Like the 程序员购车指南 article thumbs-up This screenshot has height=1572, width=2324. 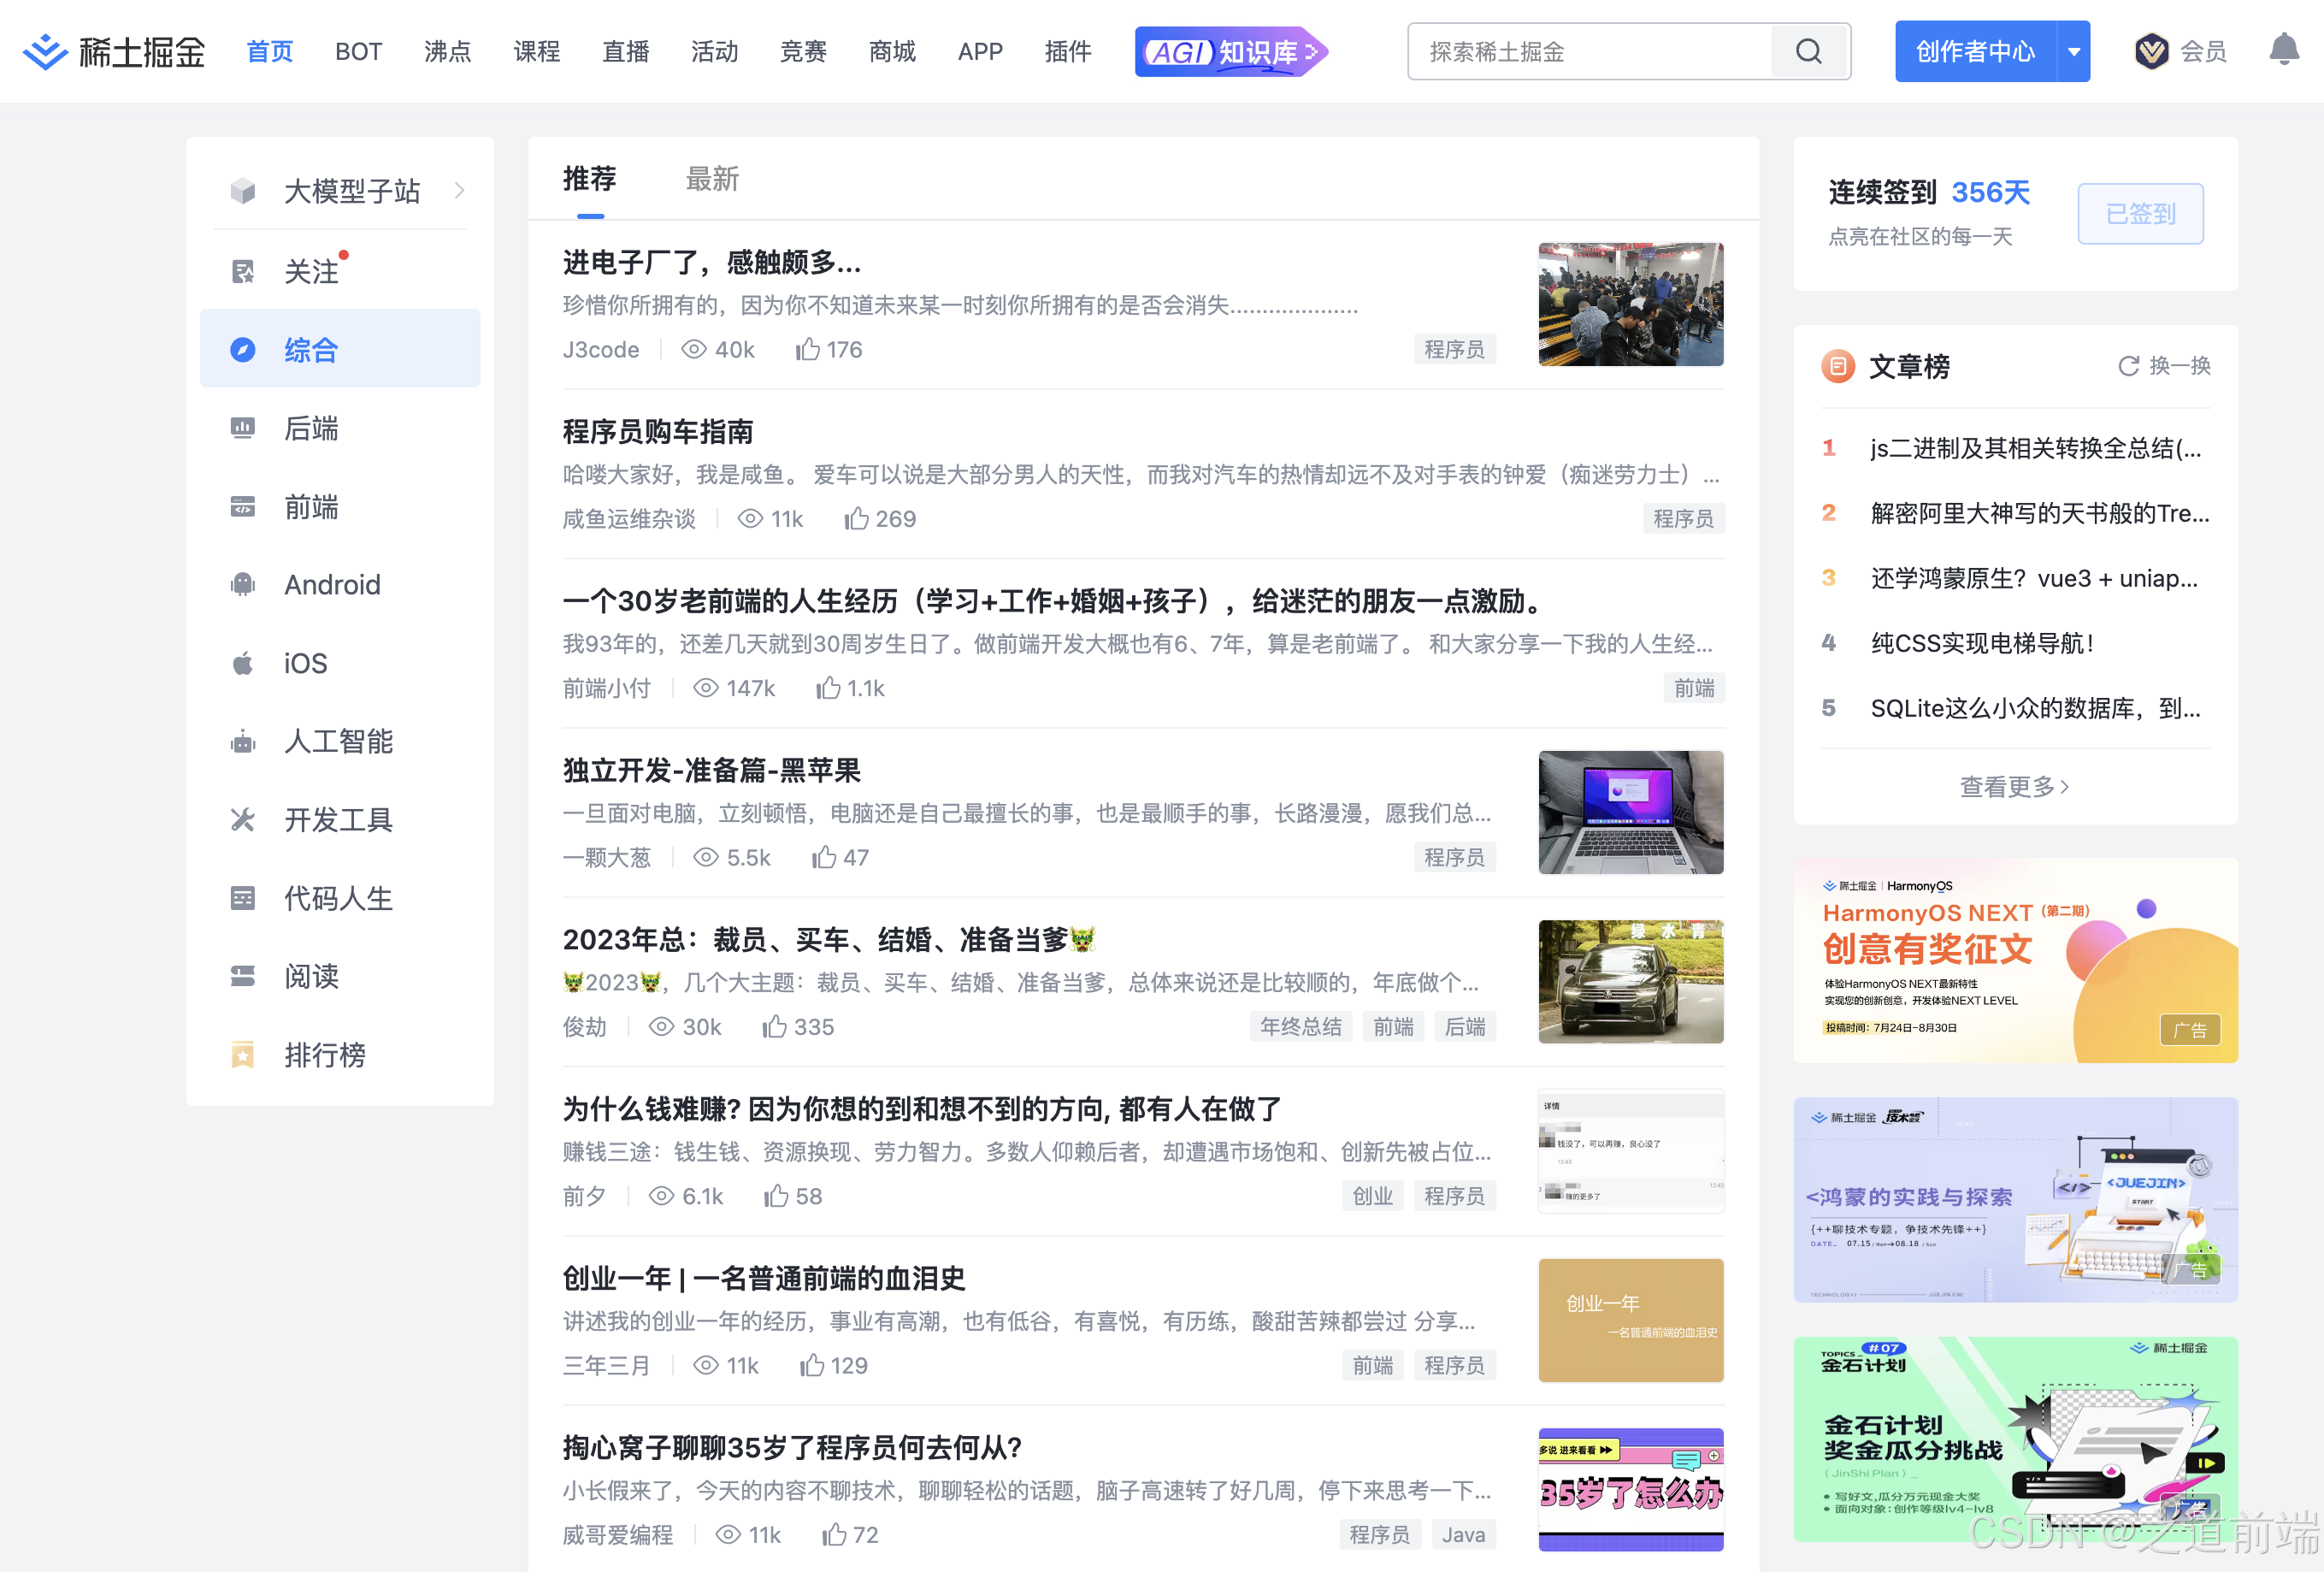point(856,519)
